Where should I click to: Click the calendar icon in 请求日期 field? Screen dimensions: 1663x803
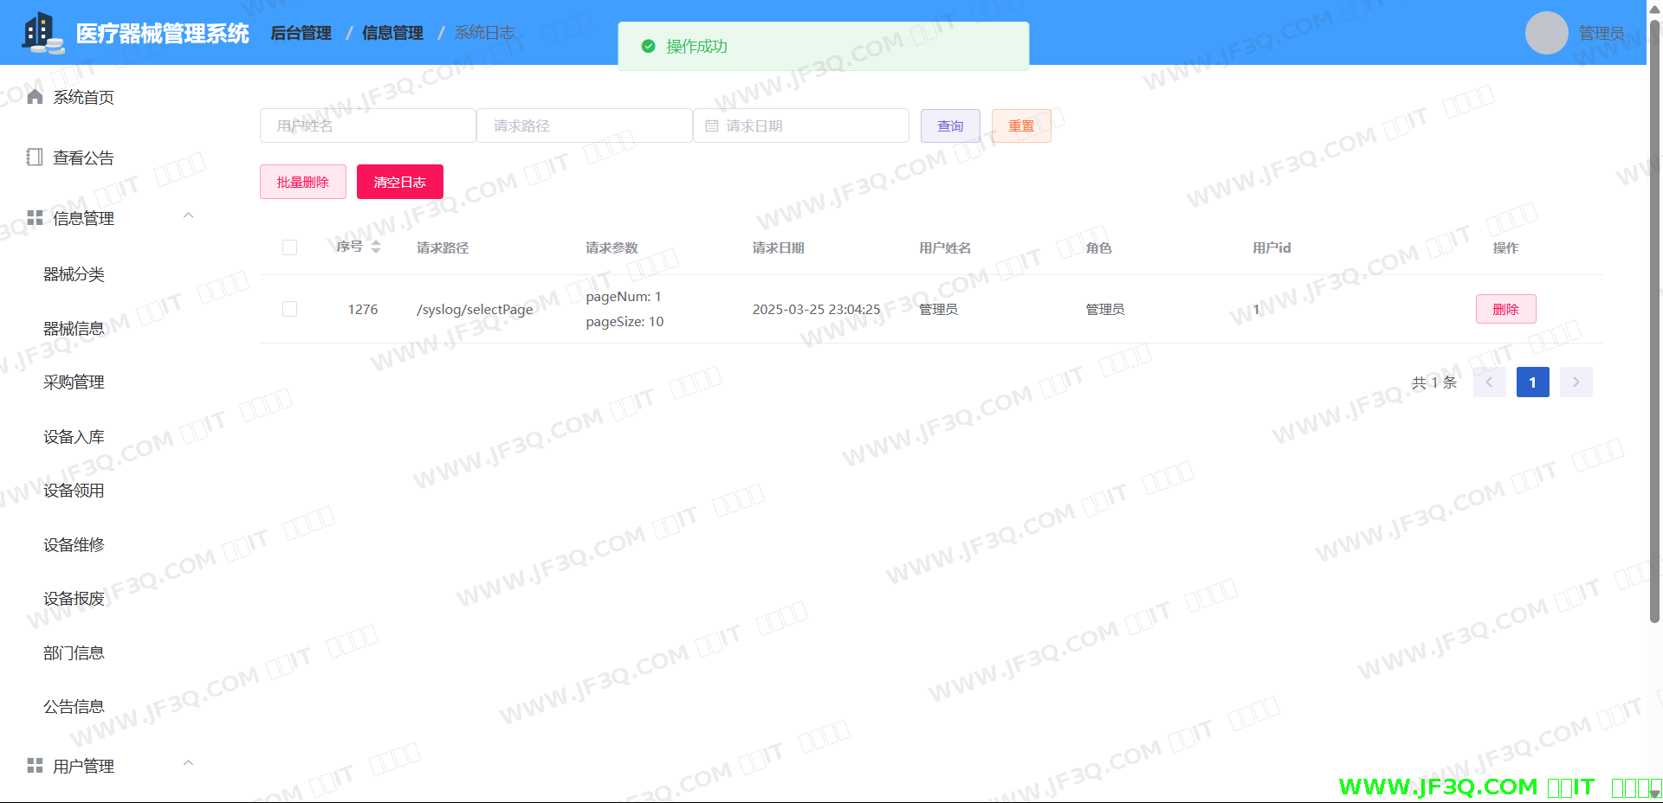712,126
